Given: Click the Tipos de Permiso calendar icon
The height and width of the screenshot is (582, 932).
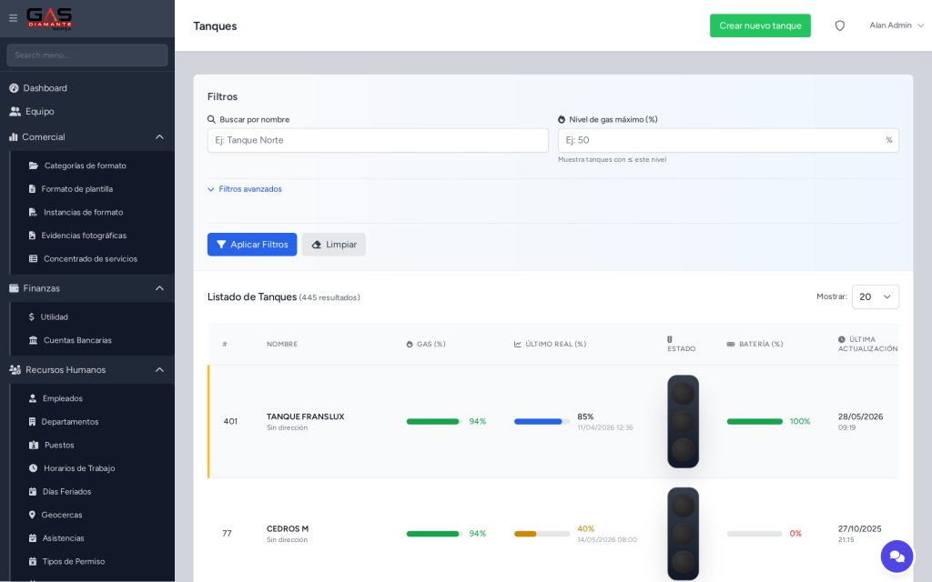Looking at the screenshot, I should point(33,561).
